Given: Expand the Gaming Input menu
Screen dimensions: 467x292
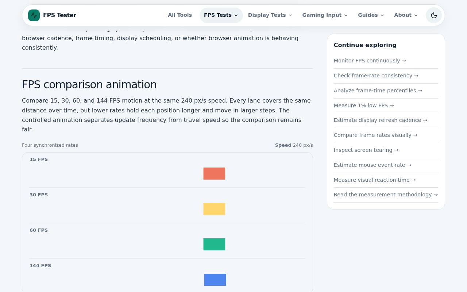Looking at the screenshot, I should coord(325,15).
